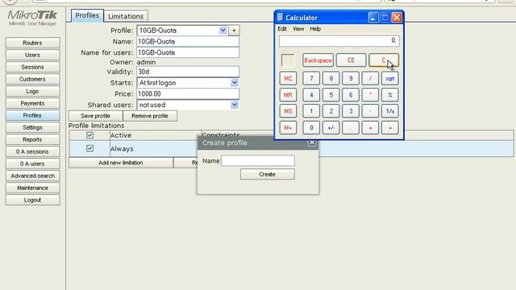This screenshot has width=516, height=290.
Task: Open Maintenance section
Action: pos(32,188)
